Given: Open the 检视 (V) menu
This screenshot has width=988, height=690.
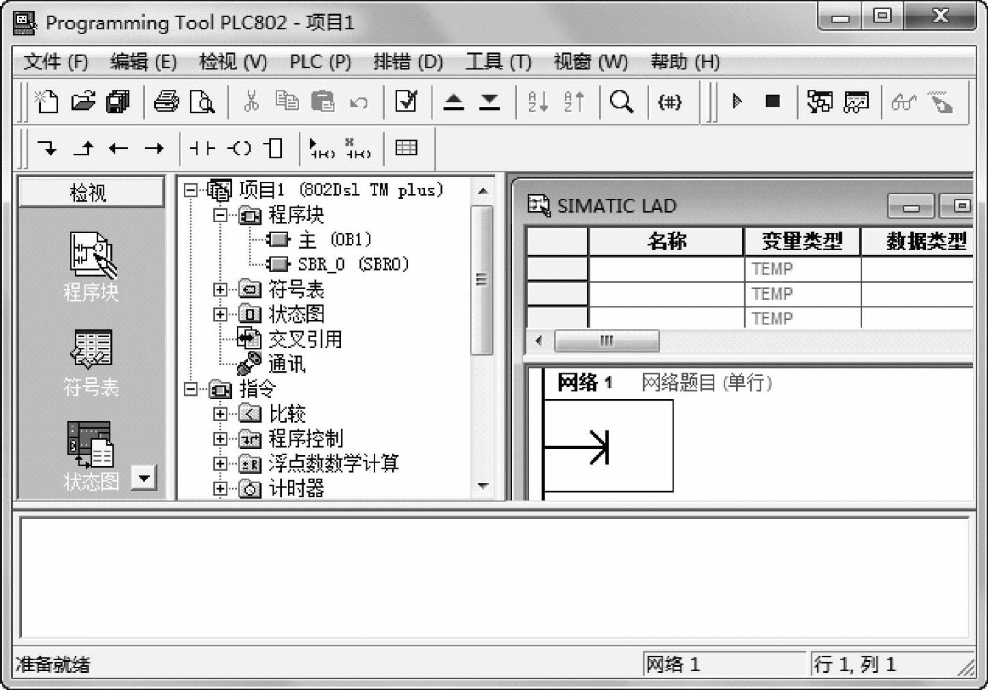Looking at the screenshot, I should [233, 62].
